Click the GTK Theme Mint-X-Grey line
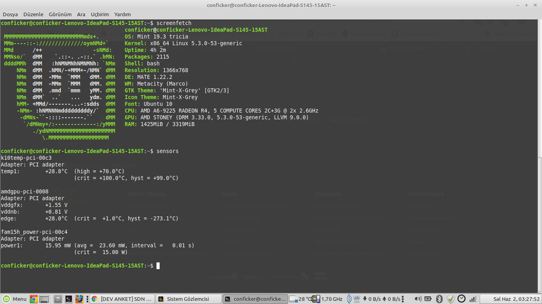This screenshot has height=304, width=542. (176, 90)
